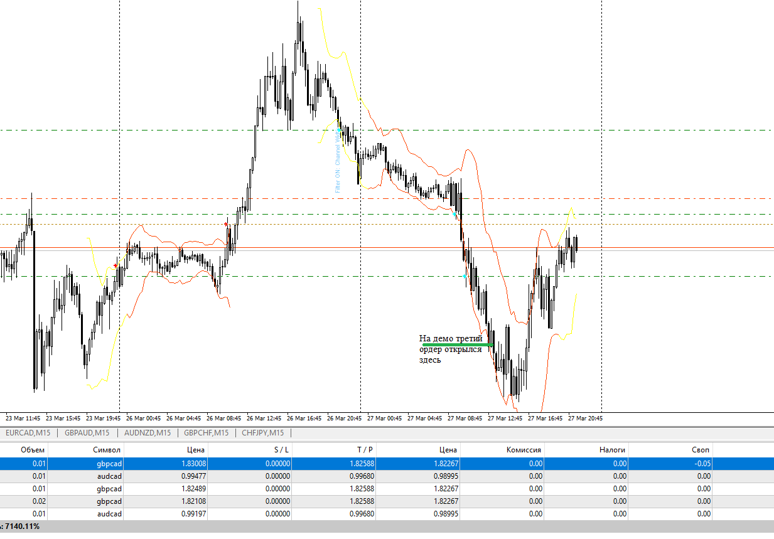Click the 27 Mar 08:45 time label
The height and width of the screenshot is (539, 774).
[x=465, y=418]
